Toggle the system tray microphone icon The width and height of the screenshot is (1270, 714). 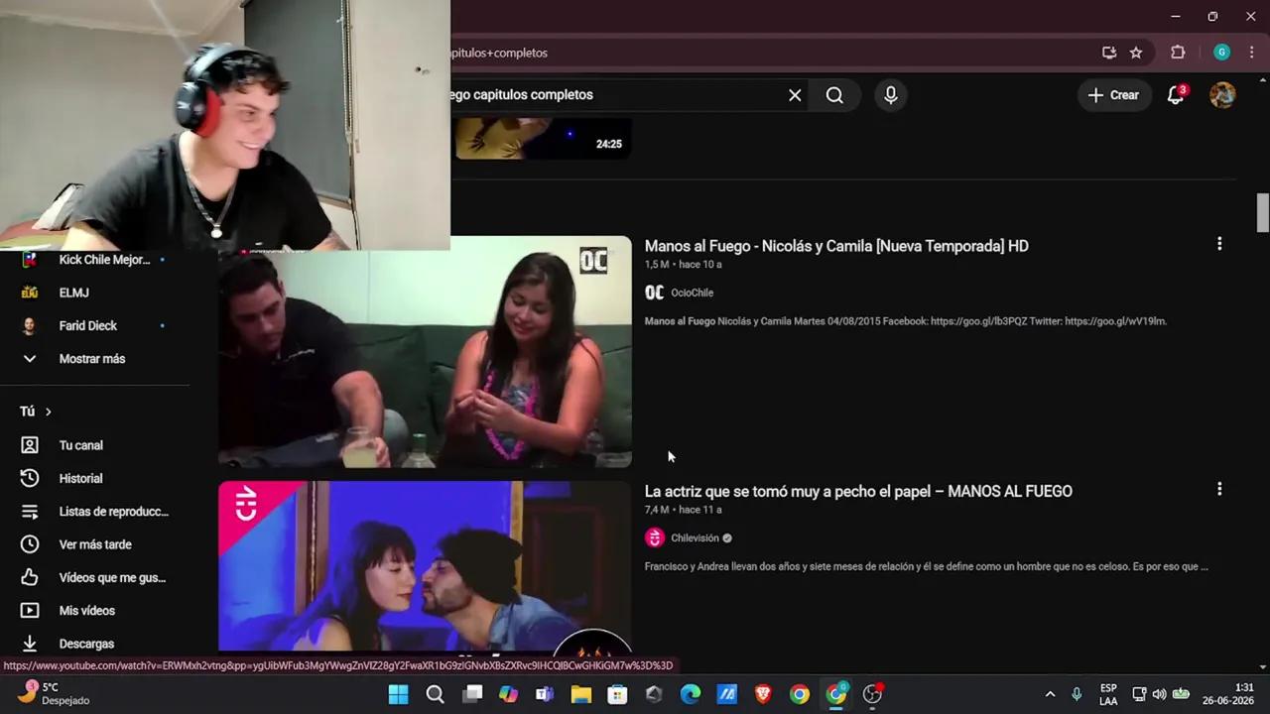[x=1077, y=694]
